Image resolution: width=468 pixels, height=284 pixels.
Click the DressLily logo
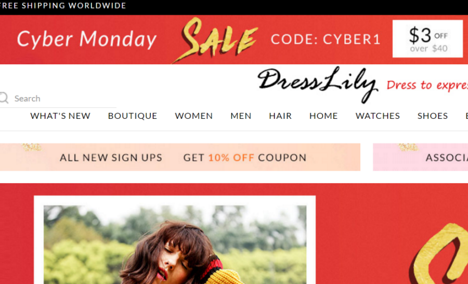(x=318, y=84)
